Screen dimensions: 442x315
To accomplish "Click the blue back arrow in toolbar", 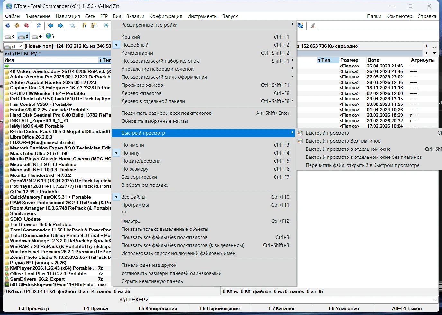I will click(51, 26).
